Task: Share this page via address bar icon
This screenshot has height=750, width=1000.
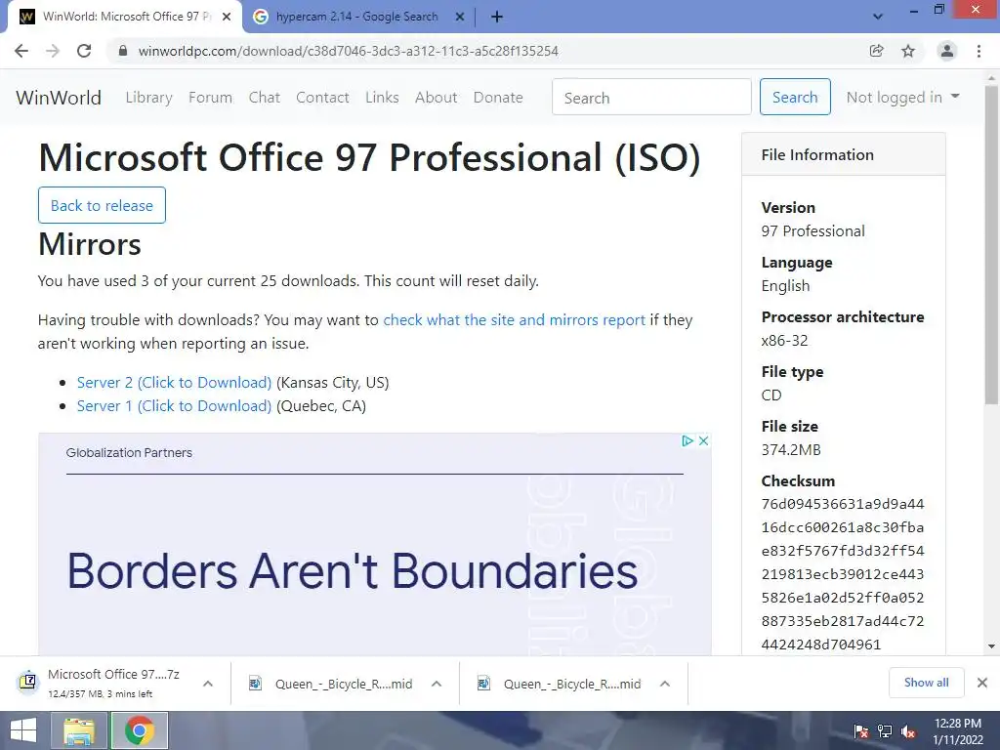Action: point(877,51)
